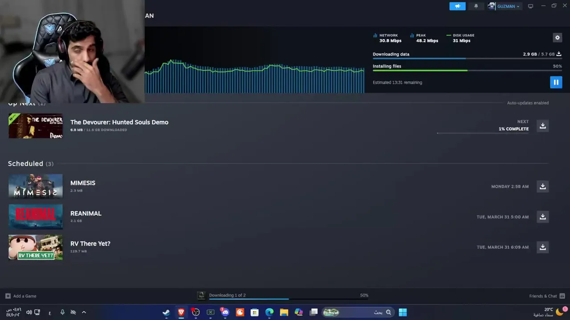
Task: Select the DISK USAGE 31 Mbps stat
Action: 460,38
